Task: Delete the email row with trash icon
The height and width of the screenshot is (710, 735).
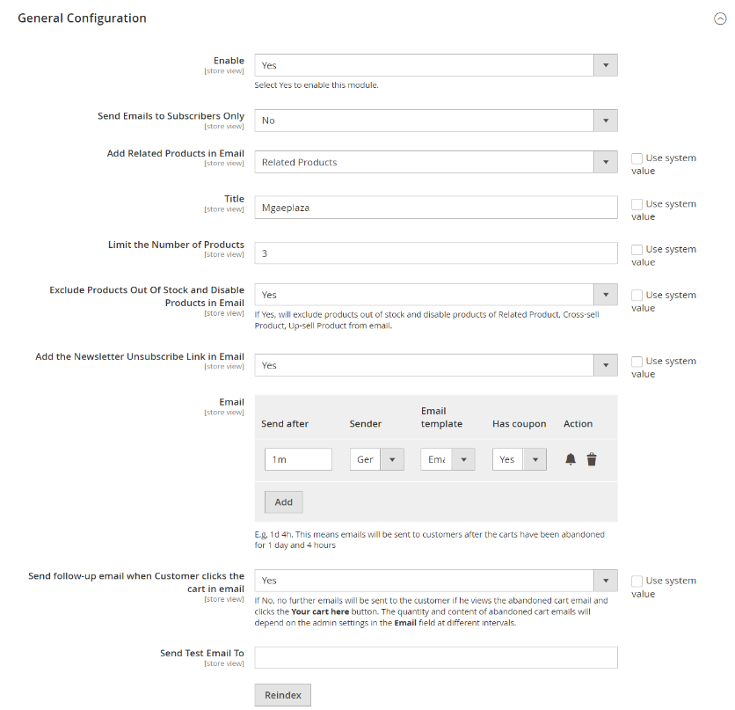Action: pyautogui.click(x=592, y=459)
